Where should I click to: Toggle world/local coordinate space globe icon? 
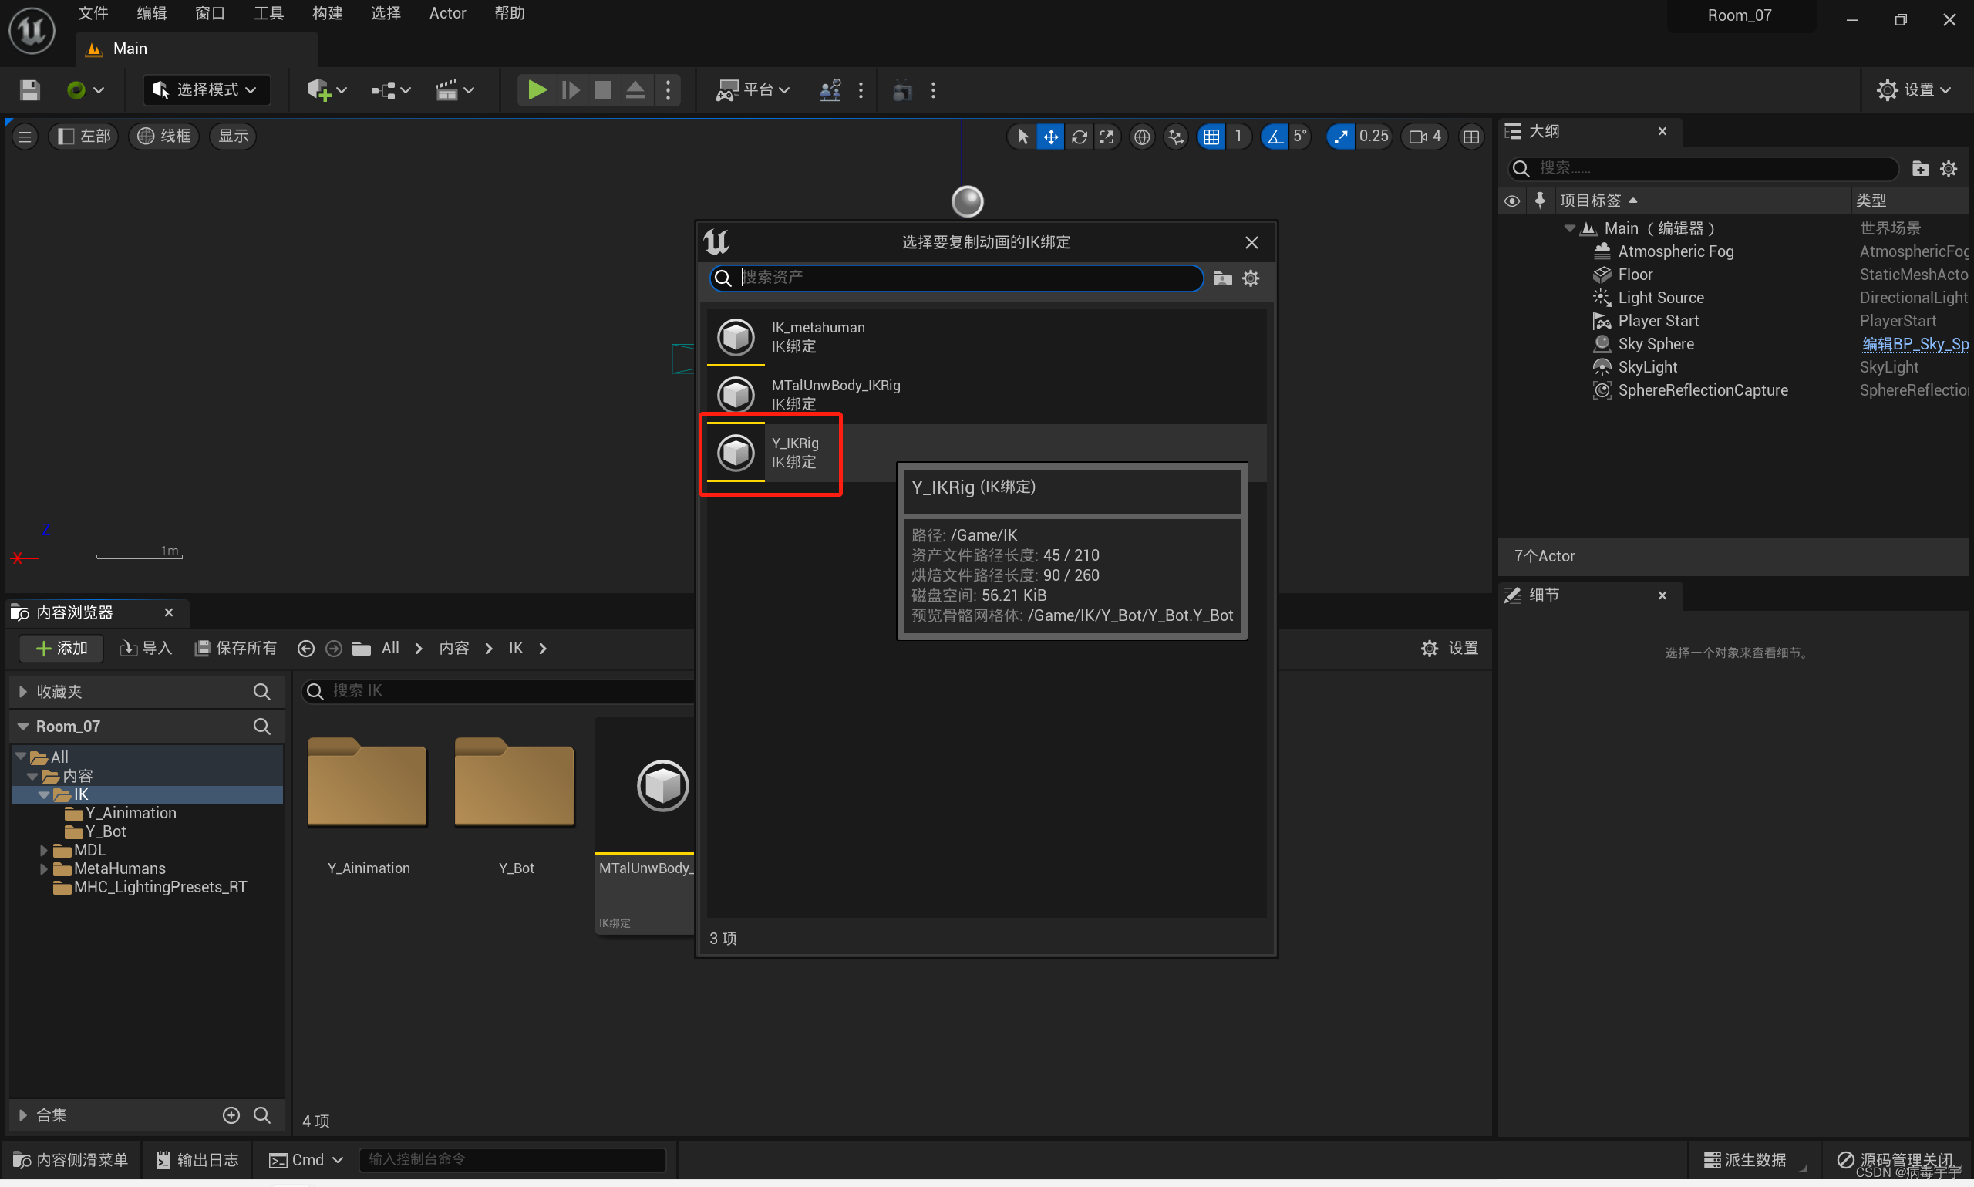coord(1142,137)
